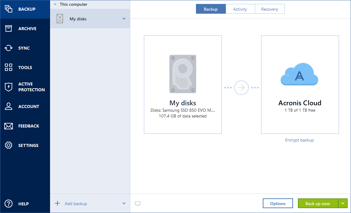Start backup with Back up now
The width and height of the screenshot is (351, 213).
point(317,203)
